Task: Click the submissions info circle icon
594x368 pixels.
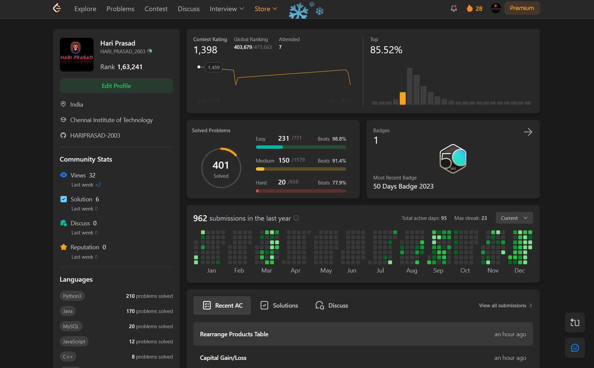Action: tap(296, 218)
